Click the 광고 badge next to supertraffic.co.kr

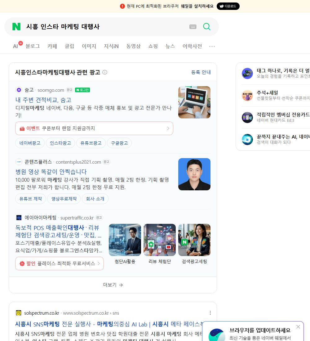99,218
